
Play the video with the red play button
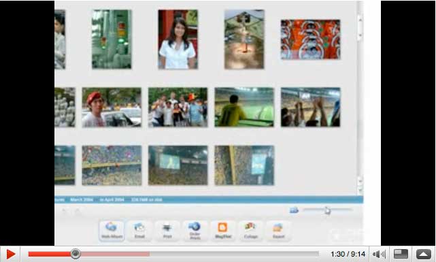(x=10, y=255)
